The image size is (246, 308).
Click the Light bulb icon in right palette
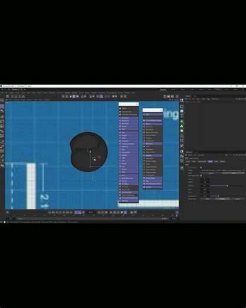point(182,161)
